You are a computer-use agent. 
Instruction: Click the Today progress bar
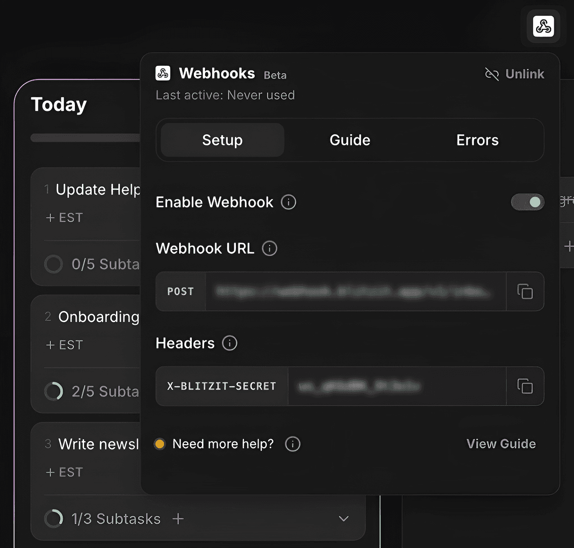pyautogui.click(x=86, y=138)
